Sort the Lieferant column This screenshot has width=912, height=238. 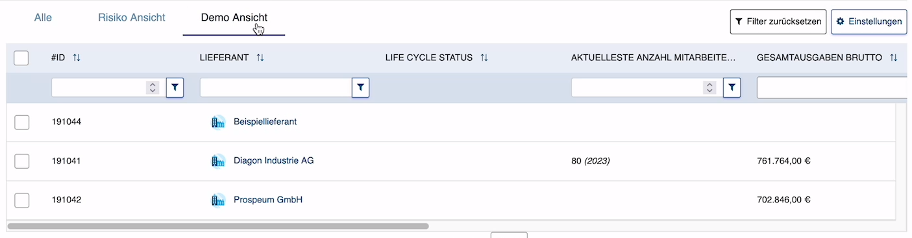click(x=260, y=58)
